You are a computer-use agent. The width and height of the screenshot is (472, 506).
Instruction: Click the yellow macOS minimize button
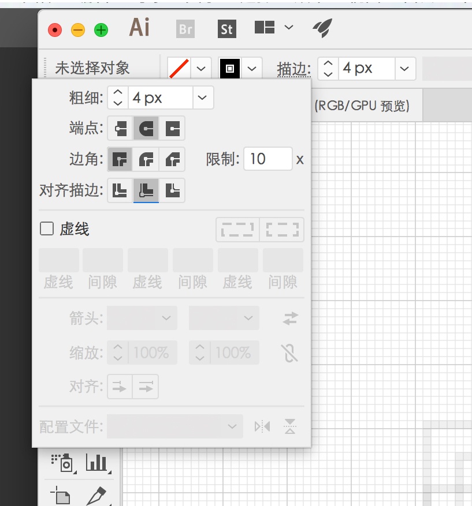pyautogui.click(x=78, y=30)
